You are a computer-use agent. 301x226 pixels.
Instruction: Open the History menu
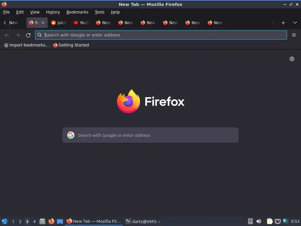tap(53, 12)
